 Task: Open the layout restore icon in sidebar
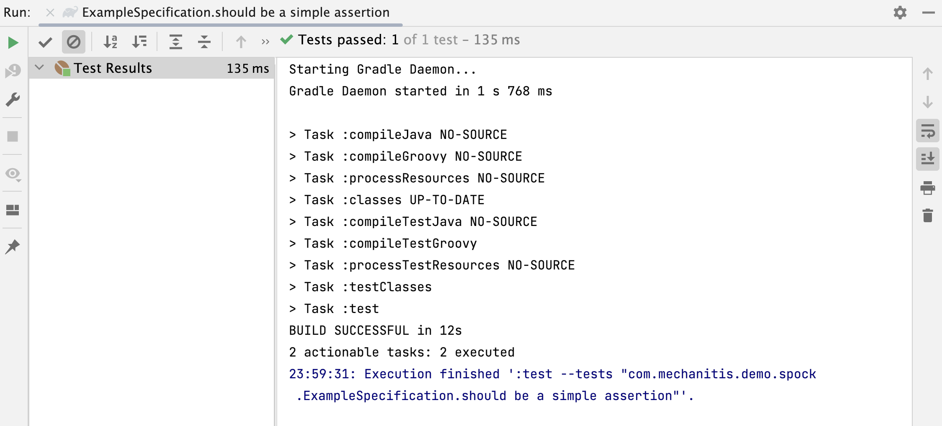coord(13,210)
